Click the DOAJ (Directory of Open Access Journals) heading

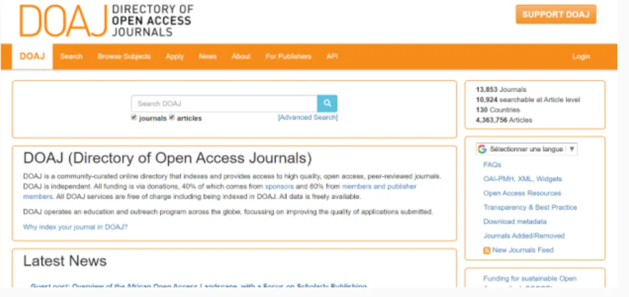(x=167, y=158)
